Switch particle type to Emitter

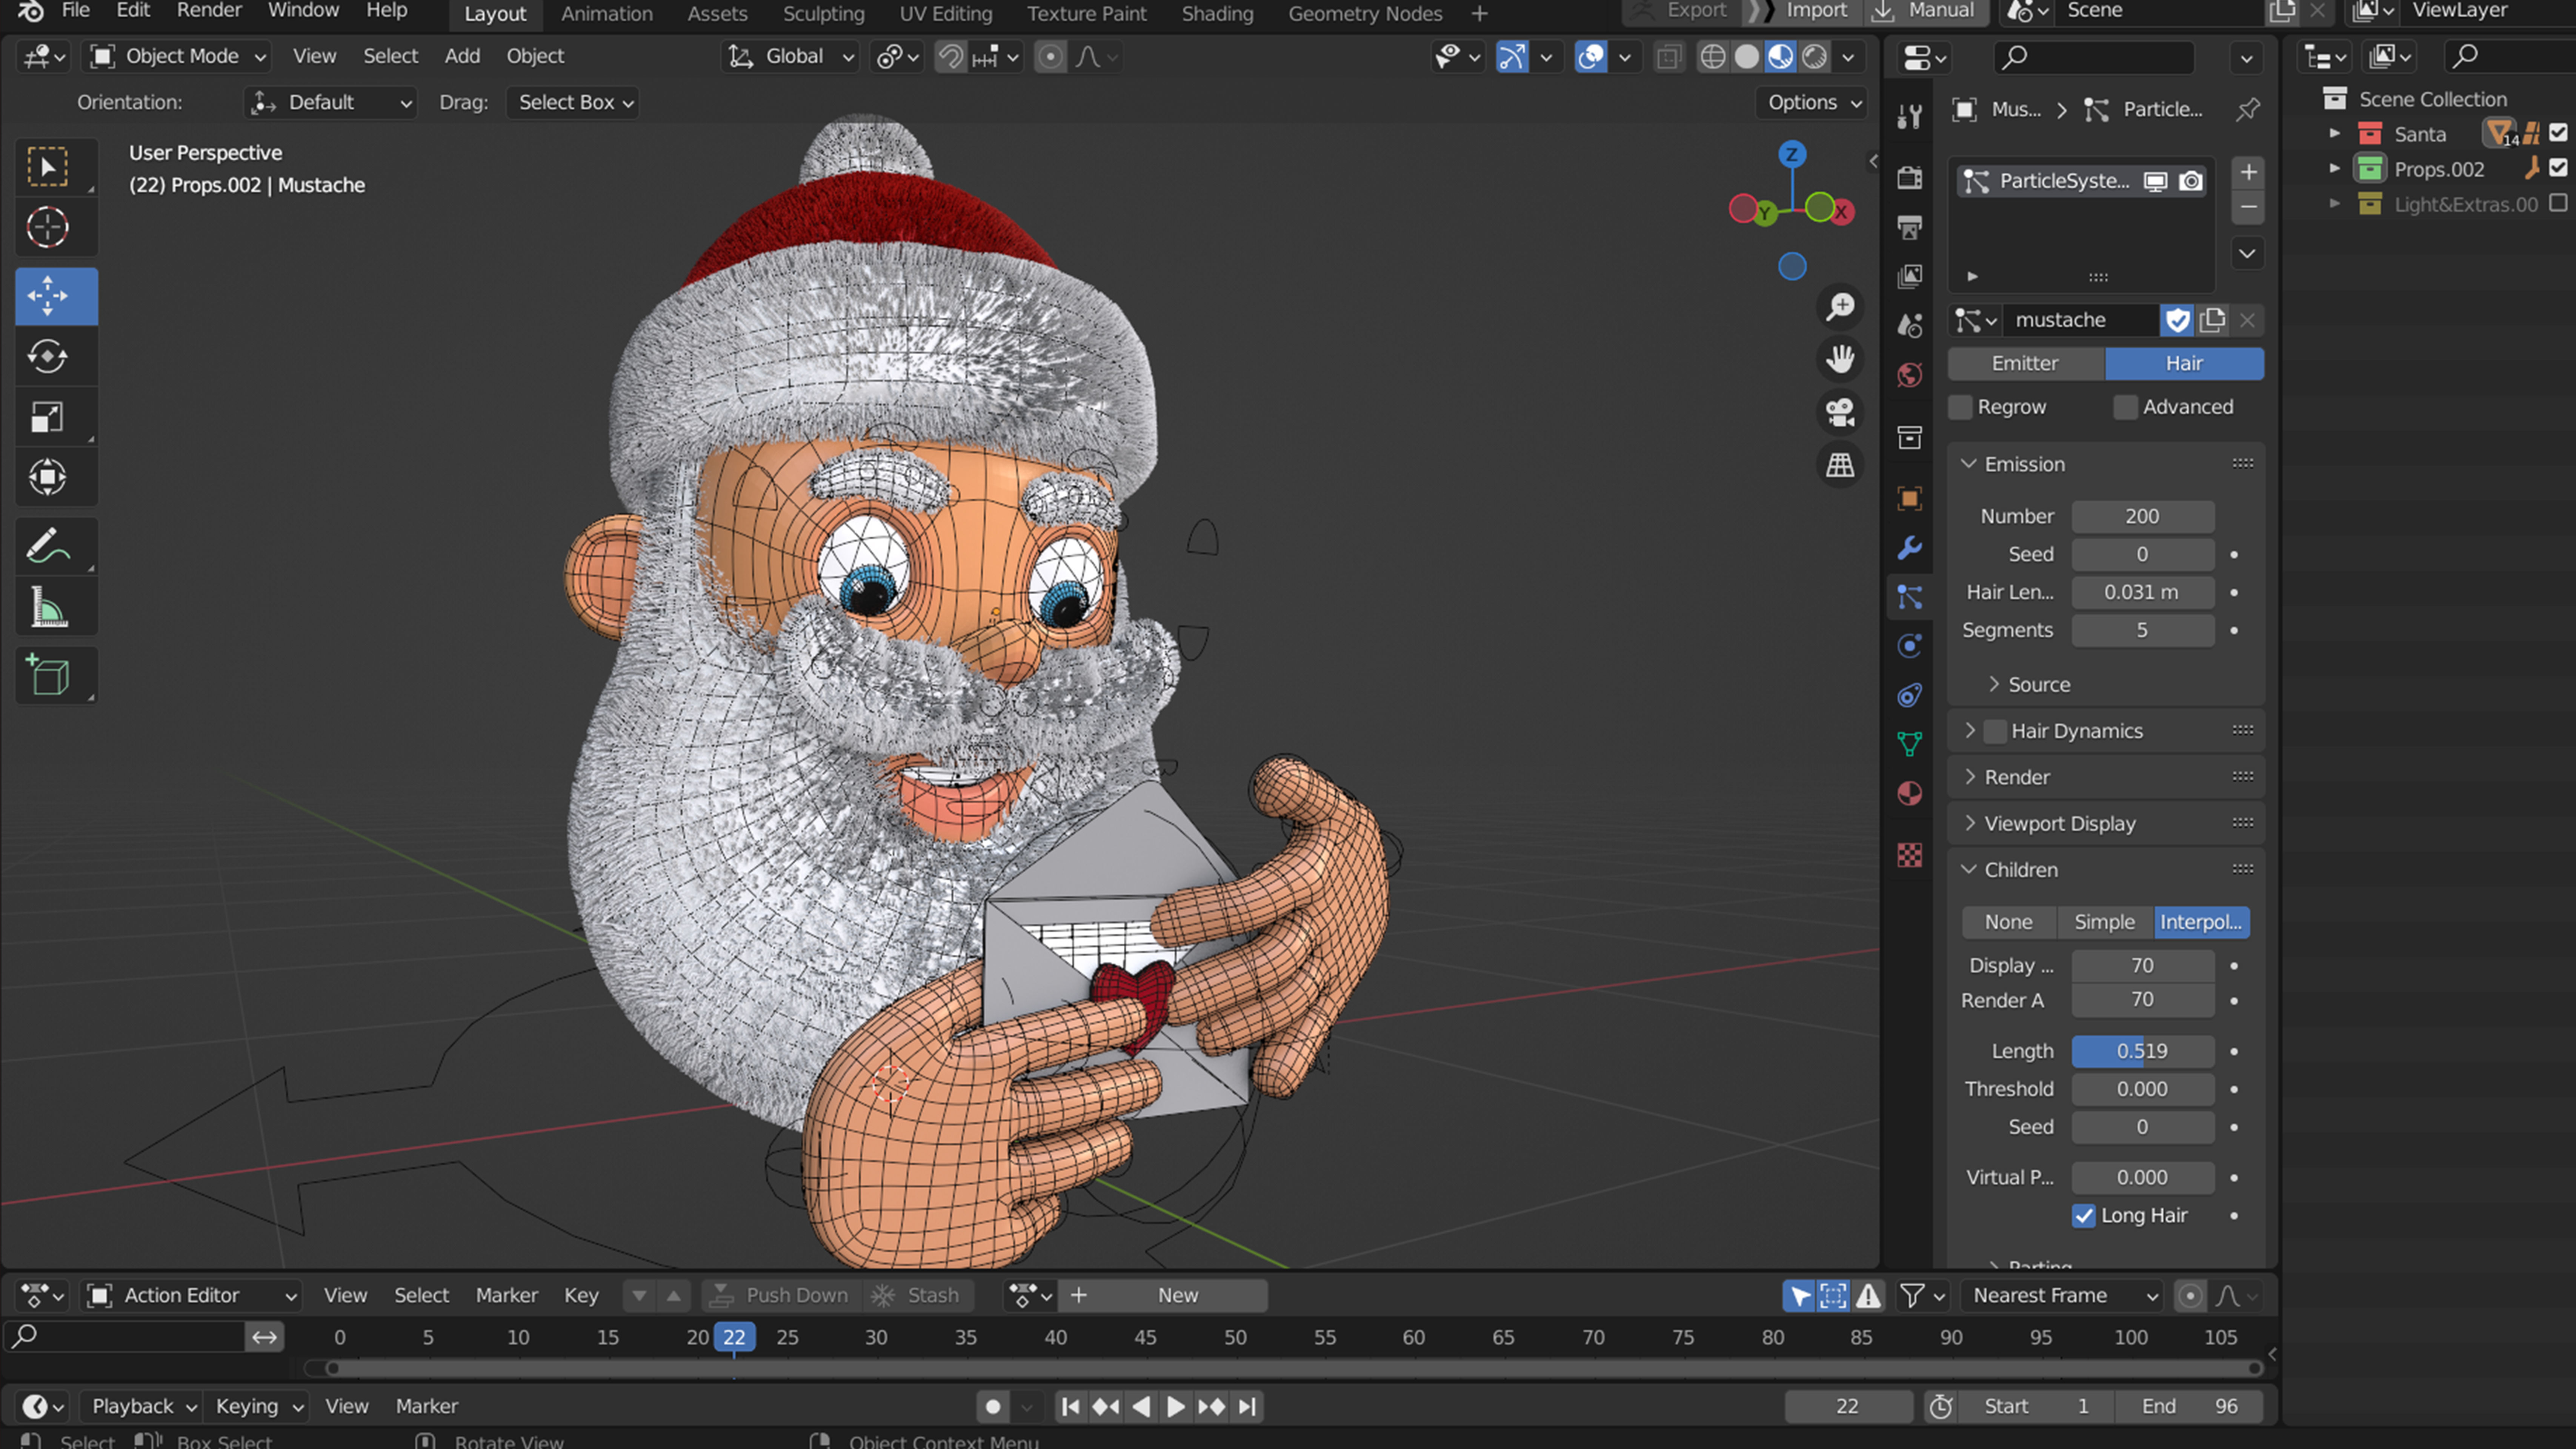(x=2026, y=364)
